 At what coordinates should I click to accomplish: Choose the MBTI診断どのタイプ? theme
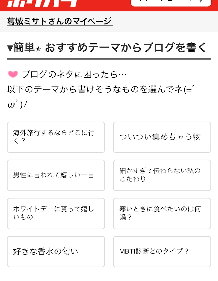pos(162,252)
